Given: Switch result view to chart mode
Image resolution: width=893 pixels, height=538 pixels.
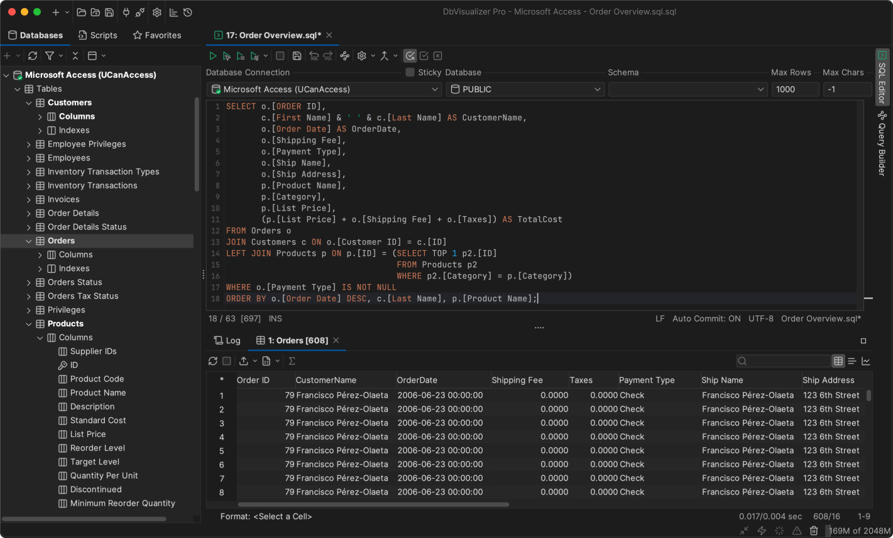Looking at the screenshot, I should 866,361.
